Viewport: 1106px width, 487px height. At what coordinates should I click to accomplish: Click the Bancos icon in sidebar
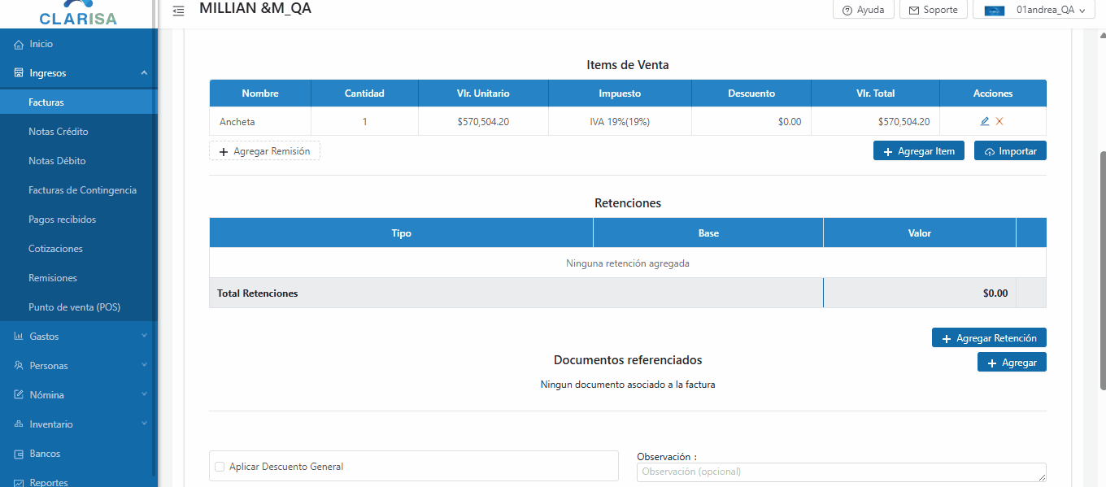[x=19, y=454]
